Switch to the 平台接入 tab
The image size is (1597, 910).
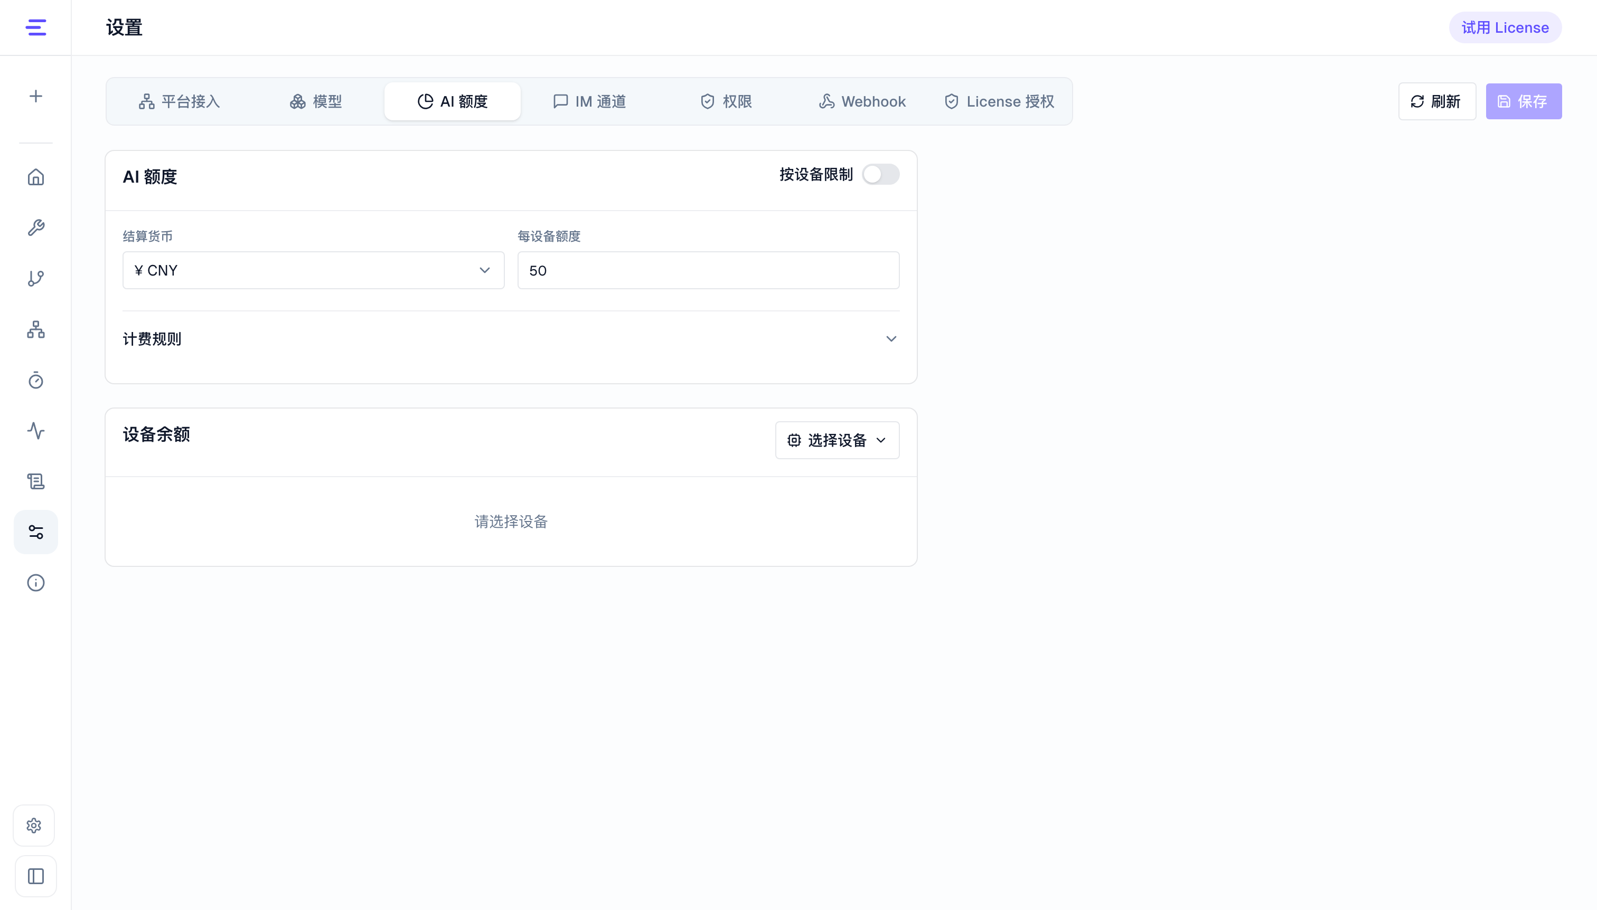(x=180, y=101)
